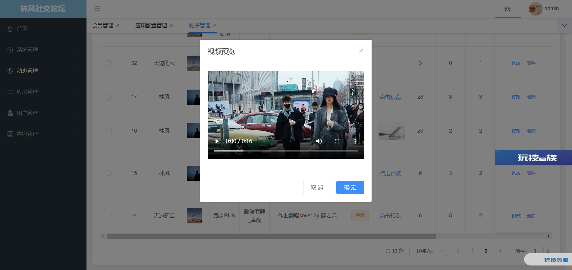The height and width of the screenshot is (270, 572).
Task: Click the scrollbar left arrow
Action: point(103,236)
